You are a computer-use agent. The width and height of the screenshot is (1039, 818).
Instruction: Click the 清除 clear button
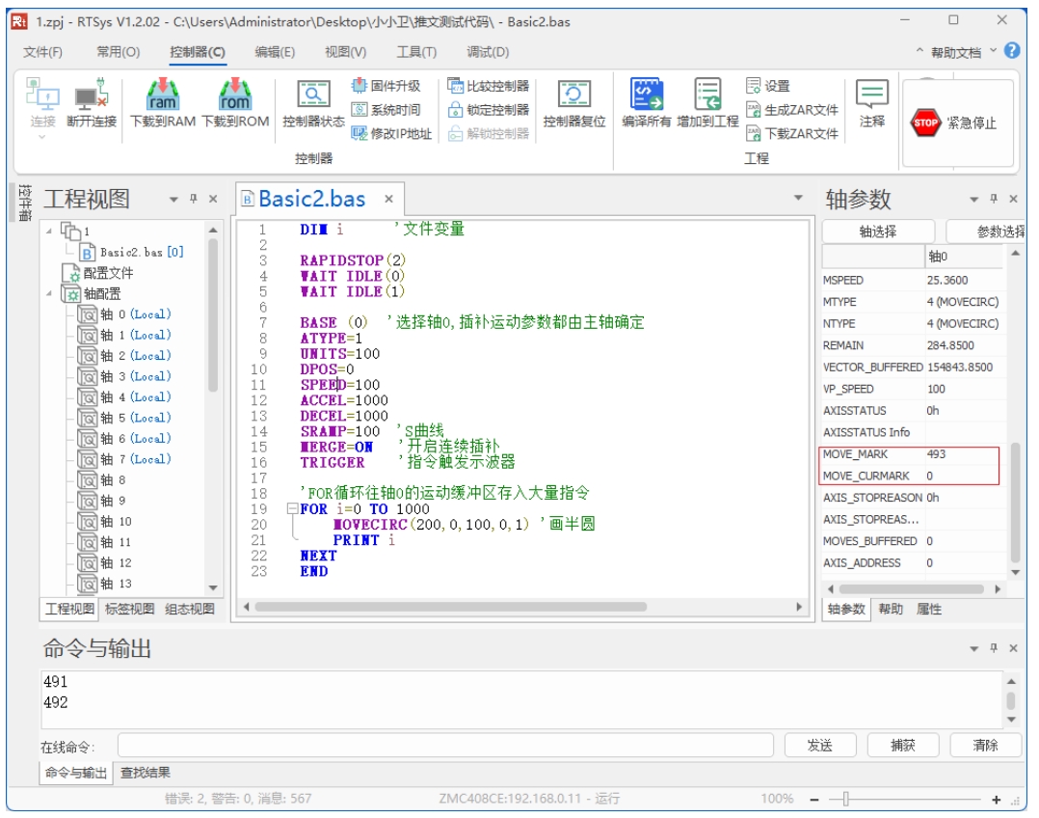(x=985, y=745)
